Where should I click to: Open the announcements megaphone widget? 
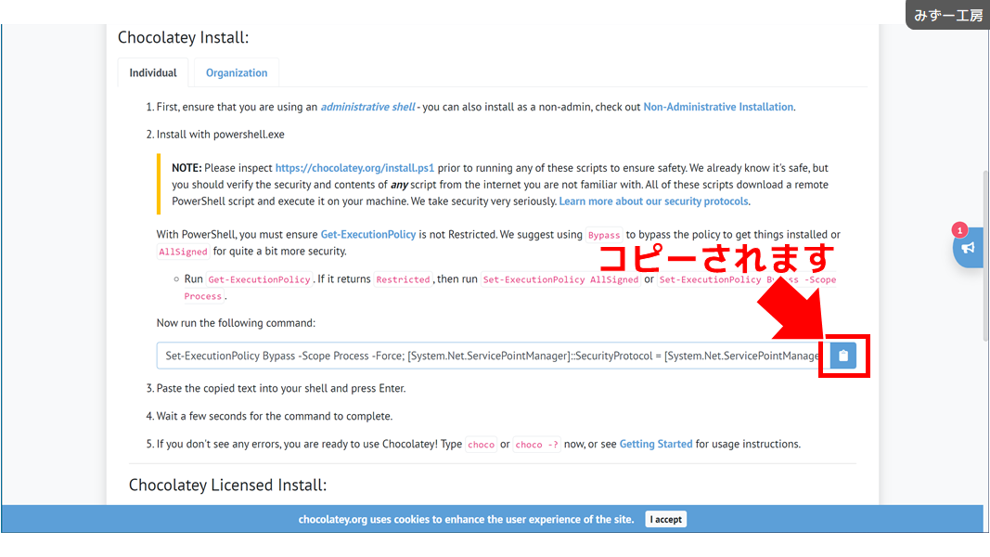tap(968, 248)
